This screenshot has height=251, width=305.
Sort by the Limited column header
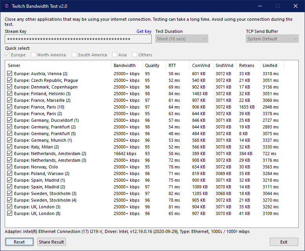click(272, 65)
